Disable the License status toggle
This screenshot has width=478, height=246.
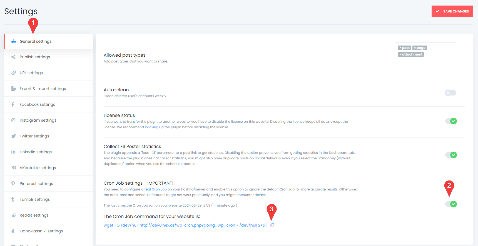(451, 121)
